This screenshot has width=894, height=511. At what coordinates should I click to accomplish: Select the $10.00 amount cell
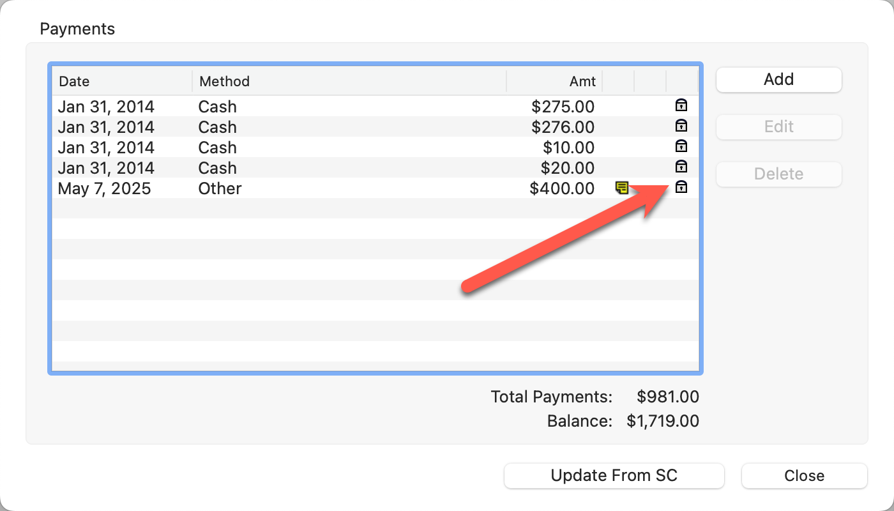[568, 148]
